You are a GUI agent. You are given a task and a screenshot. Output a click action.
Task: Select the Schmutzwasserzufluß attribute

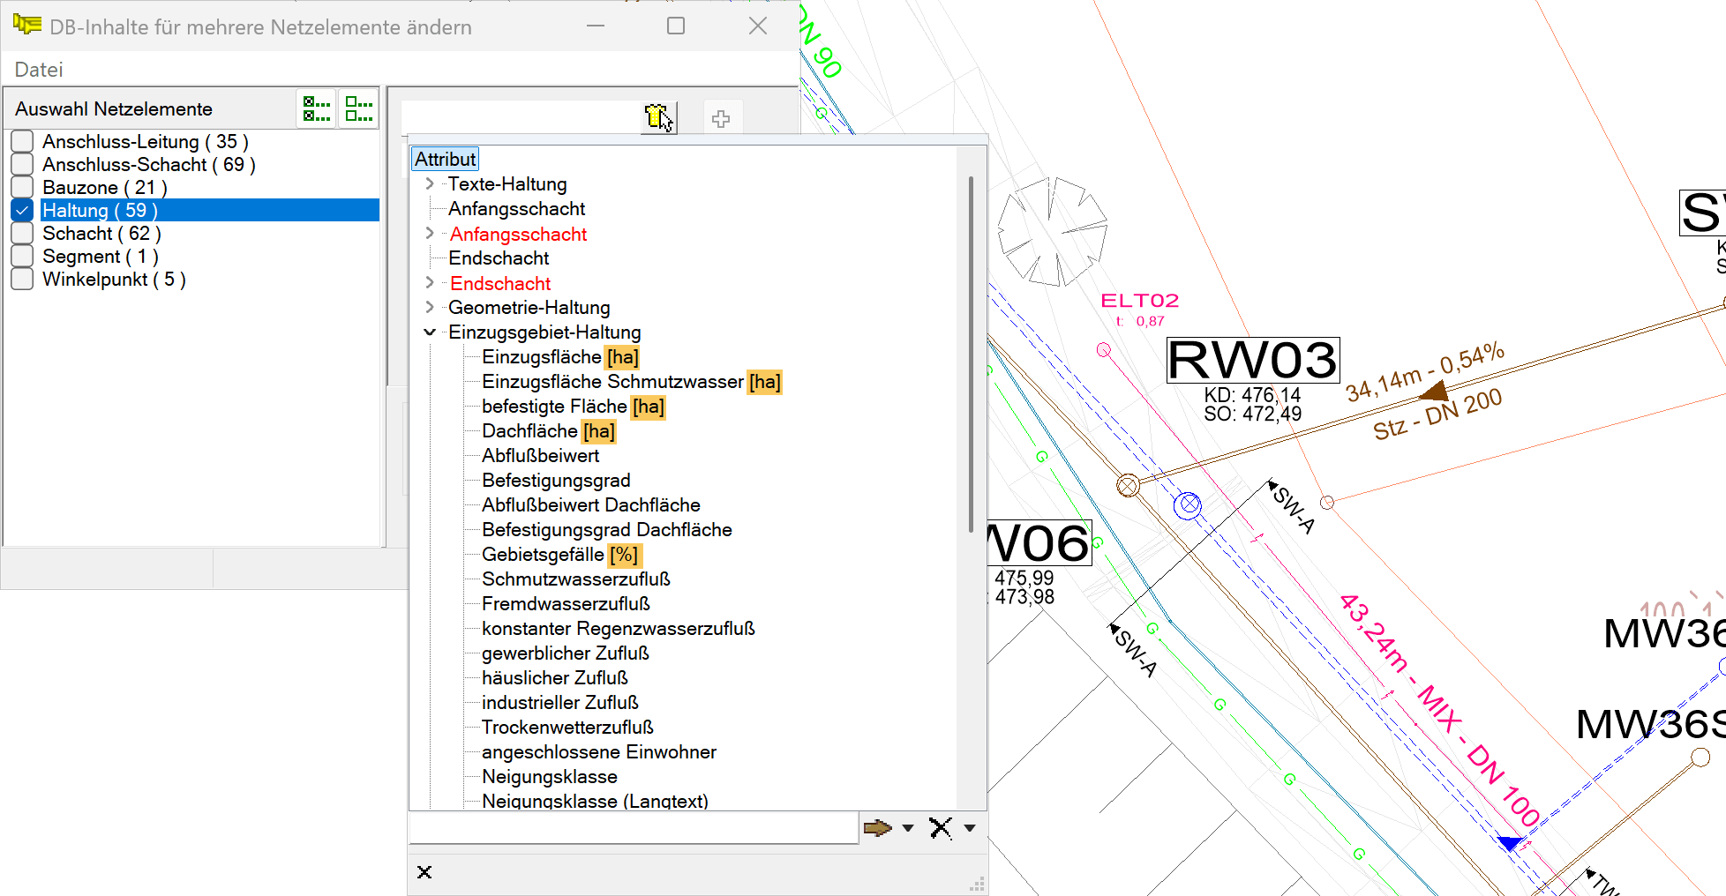pyautogui.click(x=575, y=579)
